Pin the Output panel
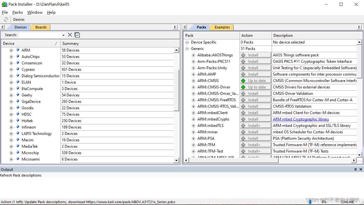Screen dimensions: 364x205 point(356,169)
